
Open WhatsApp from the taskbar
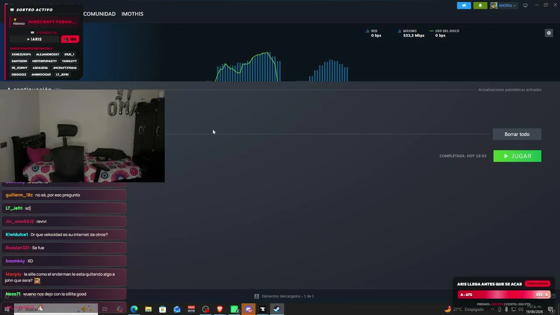[x=234, y=309]
